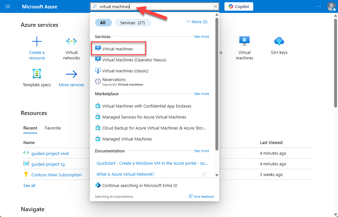Click Create a resource plus icon

37,41
